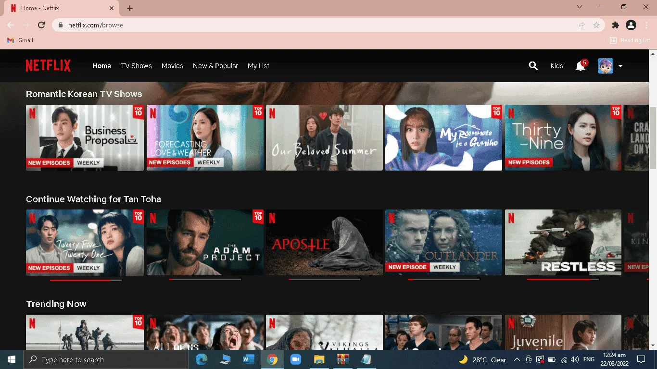Screen dimensions: 657x369
Task: Resume watching Restless
Action: [563, 243]
